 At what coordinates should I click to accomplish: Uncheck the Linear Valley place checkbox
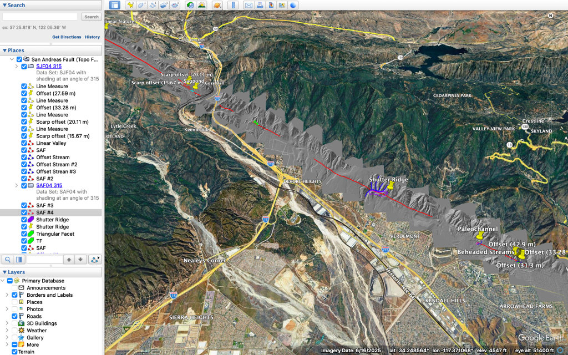pos(24,144)
